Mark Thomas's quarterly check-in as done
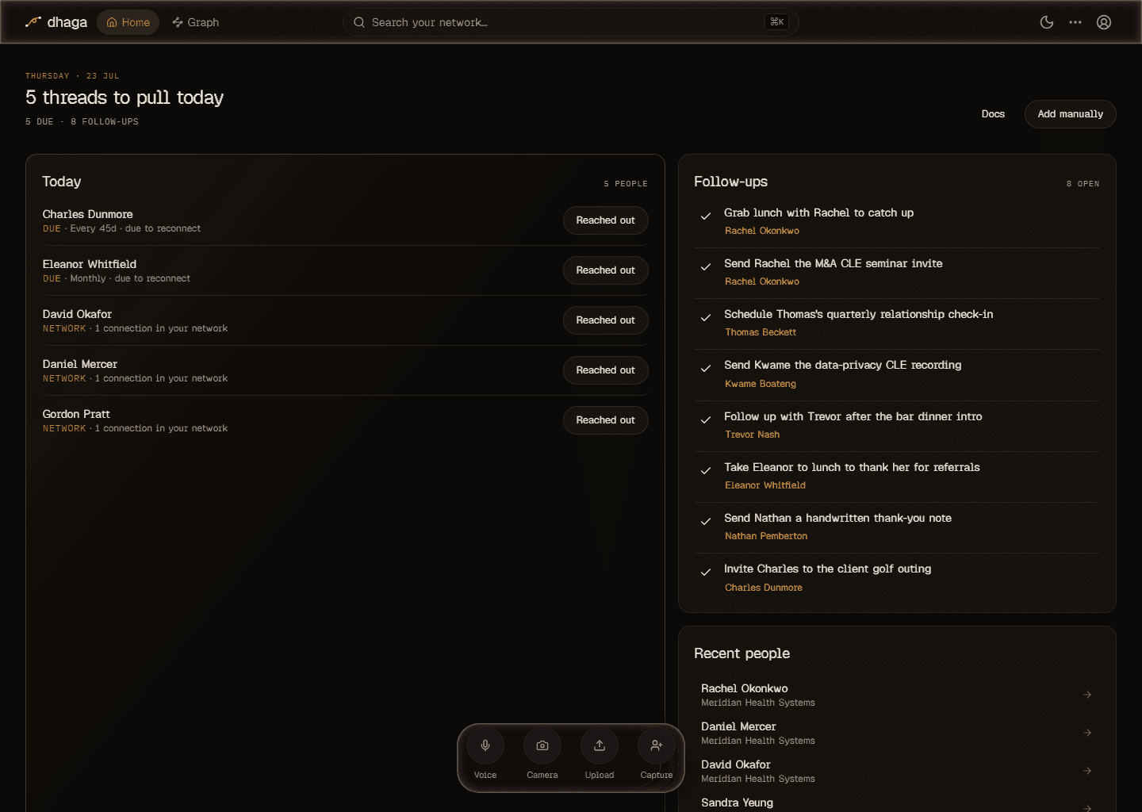The height and width of the screenshot is (812, 1142). [x=706, y=317]
